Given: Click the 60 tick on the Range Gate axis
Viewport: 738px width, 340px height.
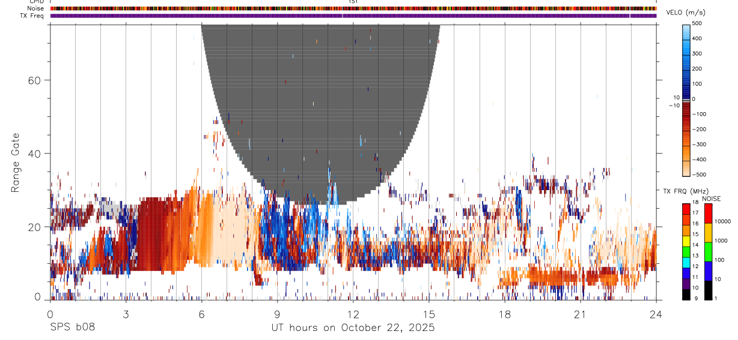Looking at the screenshot, I should tap(34, 80).
